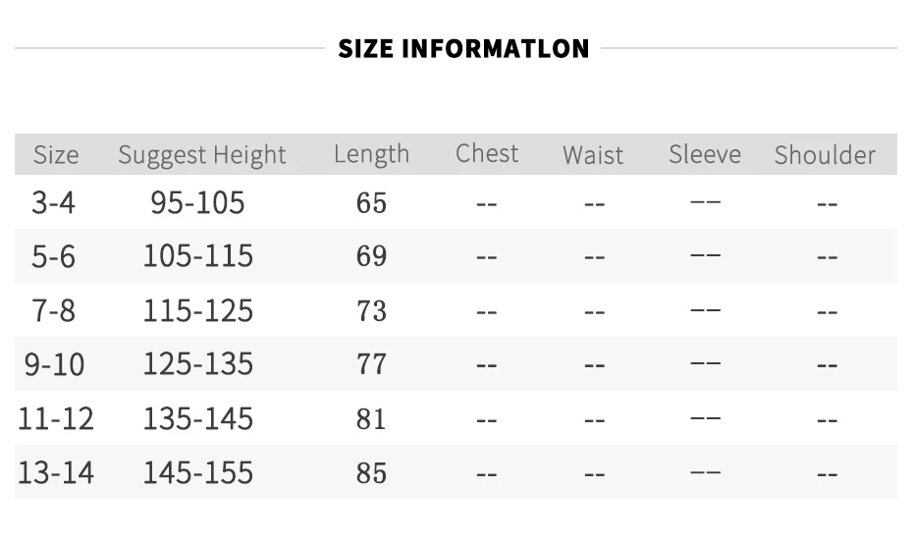Image resolution: width=913 pixels, height=543 pixels.
Task: Click the 125-135 height value
Action: [x=198, y=364]
